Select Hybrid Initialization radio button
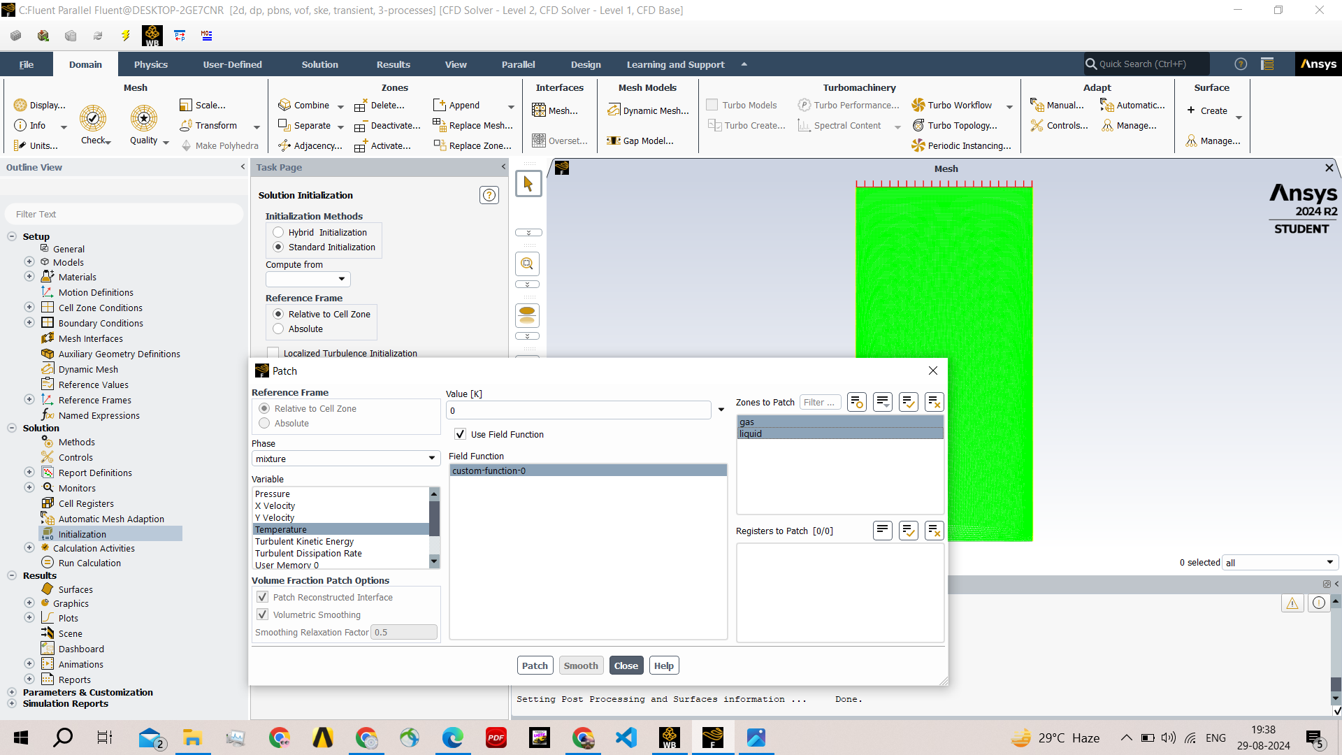1342x755 pixels. 278,232
